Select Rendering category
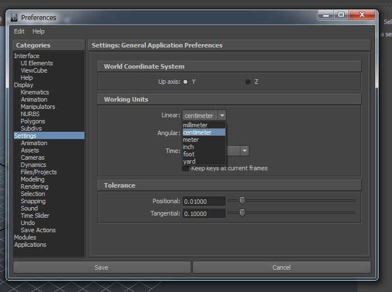Image resolution: width=392 pixels, height=292 pixels. [49, 186]
